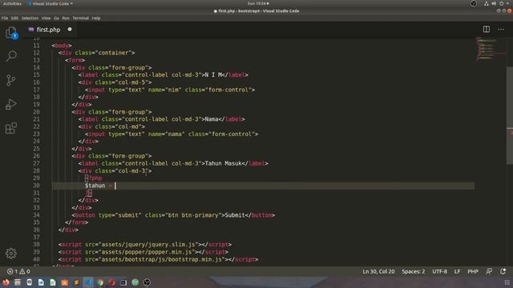
Task: Open OBS Studio from the dock
Action: pyautogui.click(x=147, y=282)
